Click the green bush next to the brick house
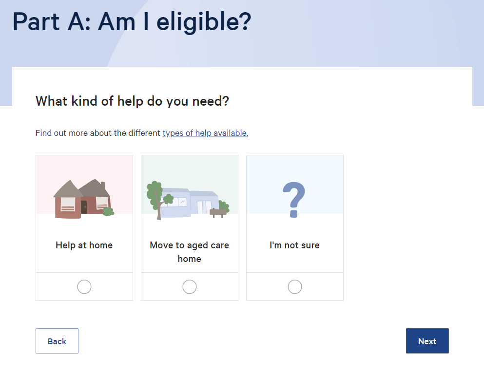Image resolution: width=484 pixels, height=372 pixels. click(x=108, y=211)
